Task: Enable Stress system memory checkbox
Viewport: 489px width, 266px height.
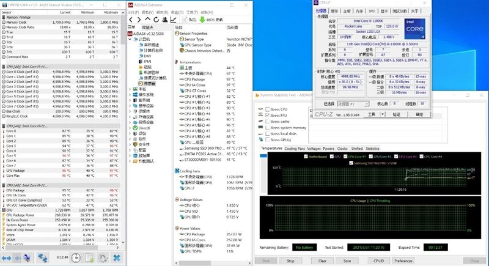Action: pos(267,128)
